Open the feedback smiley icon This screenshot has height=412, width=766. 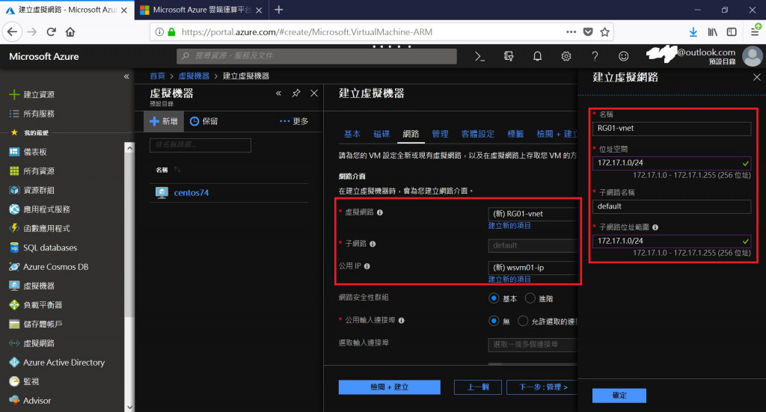tap(623, 57)
